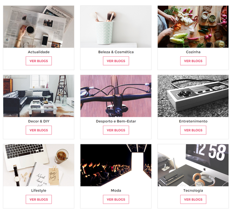Click the Cozinha category title

click(193, 52)
